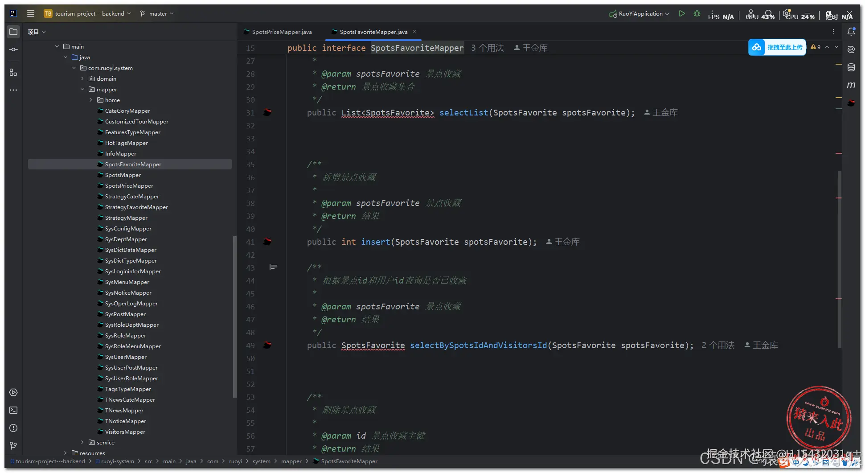This screenshot has height=473, width=865.
Task: Debug RuoYiApplication with the bug icon
Action: 697,13
